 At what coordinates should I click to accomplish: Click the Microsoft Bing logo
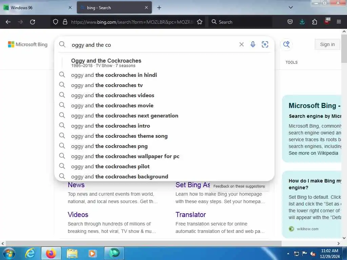click(28, 44)
